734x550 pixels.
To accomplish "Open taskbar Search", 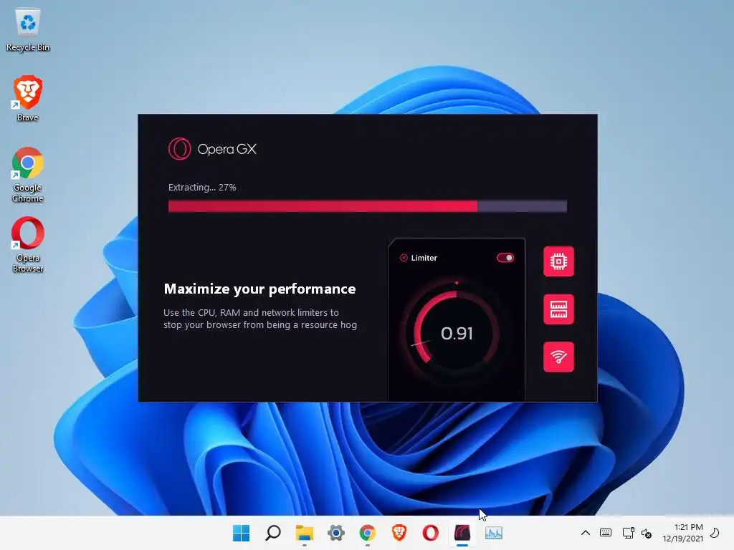I will [x=273, y=533].
